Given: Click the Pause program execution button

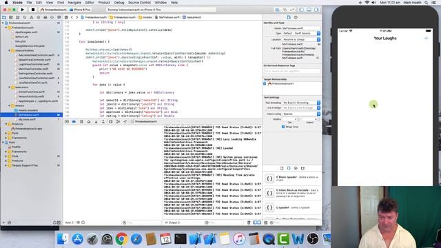Looking at the screenshot, I should [x=81, y=122].
